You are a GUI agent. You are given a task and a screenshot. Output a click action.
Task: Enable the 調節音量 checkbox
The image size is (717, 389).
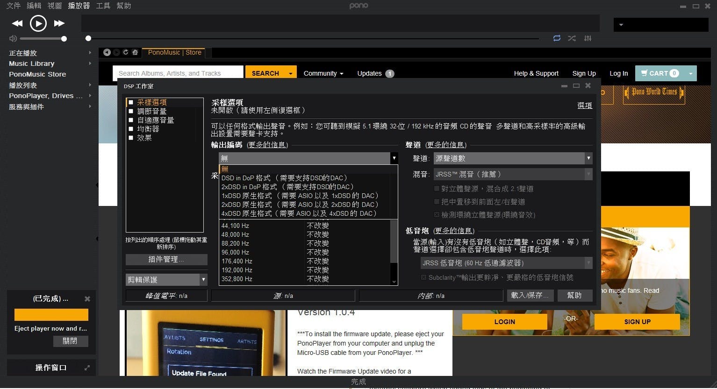131,111
